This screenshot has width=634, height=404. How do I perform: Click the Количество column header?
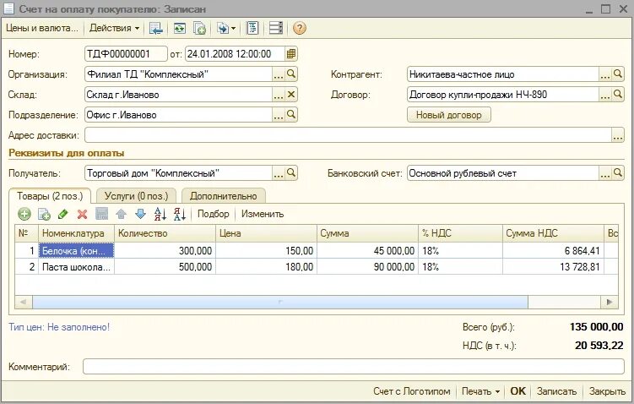tap(165, 233)
